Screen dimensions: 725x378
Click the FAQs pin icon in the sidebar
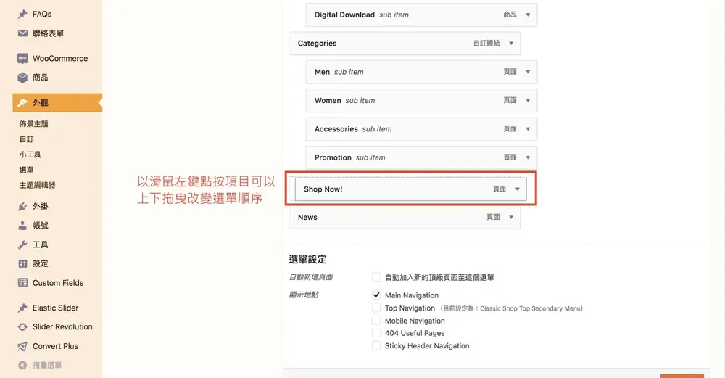22,15
